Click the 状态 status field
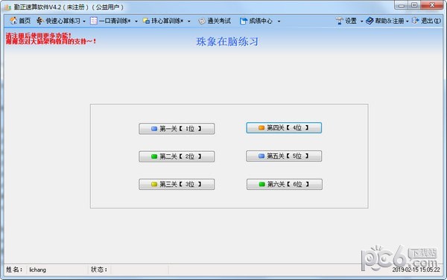447x280 pixels. coord(140,270)
